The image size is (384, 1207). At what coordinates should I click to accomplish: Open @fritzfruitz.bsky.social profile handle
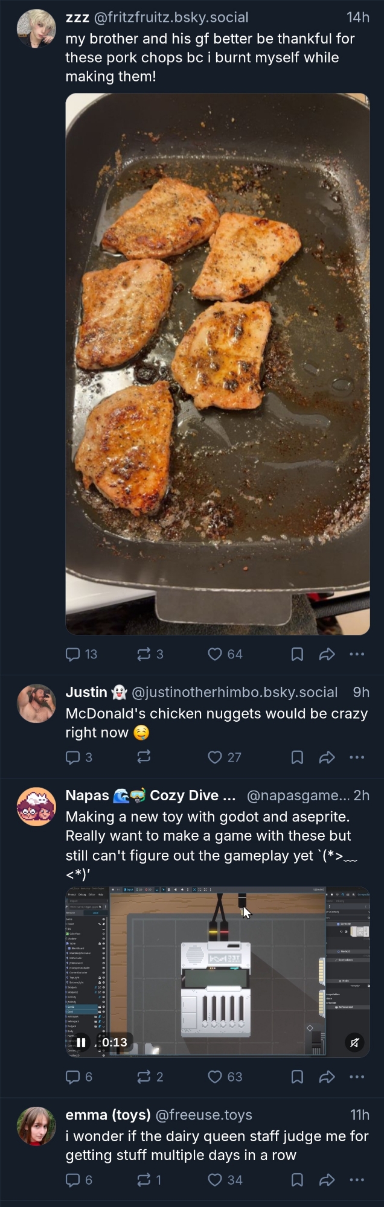pyautogui.click(x=171, y=18)
